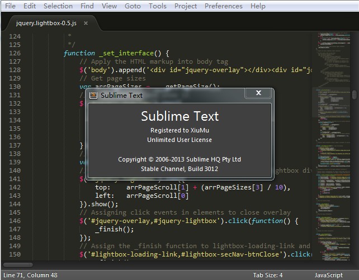The width and height of the screenshot is (359, 280).
Task: Open the Selection menu
Action: click(58, 6)
